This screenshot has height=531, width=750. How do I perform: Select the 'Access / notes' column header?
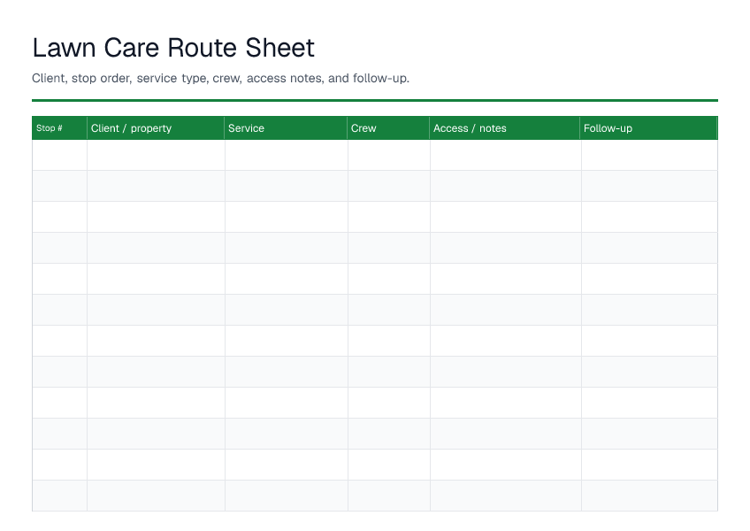tap(505, 127)
